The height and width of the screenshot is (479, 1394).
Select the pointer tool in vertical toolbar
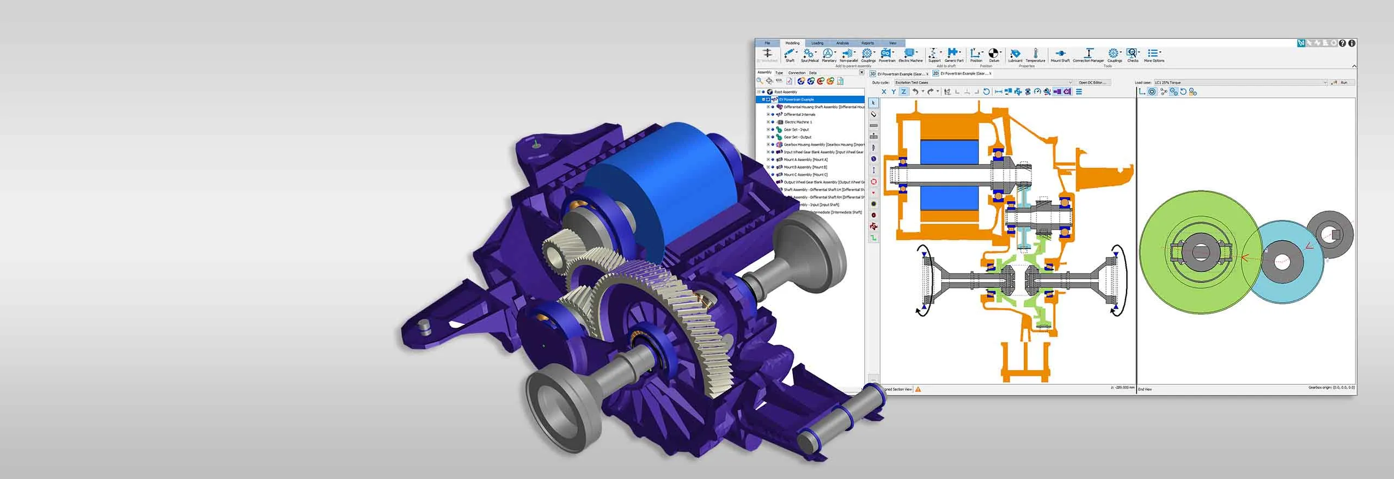(873, 103)
